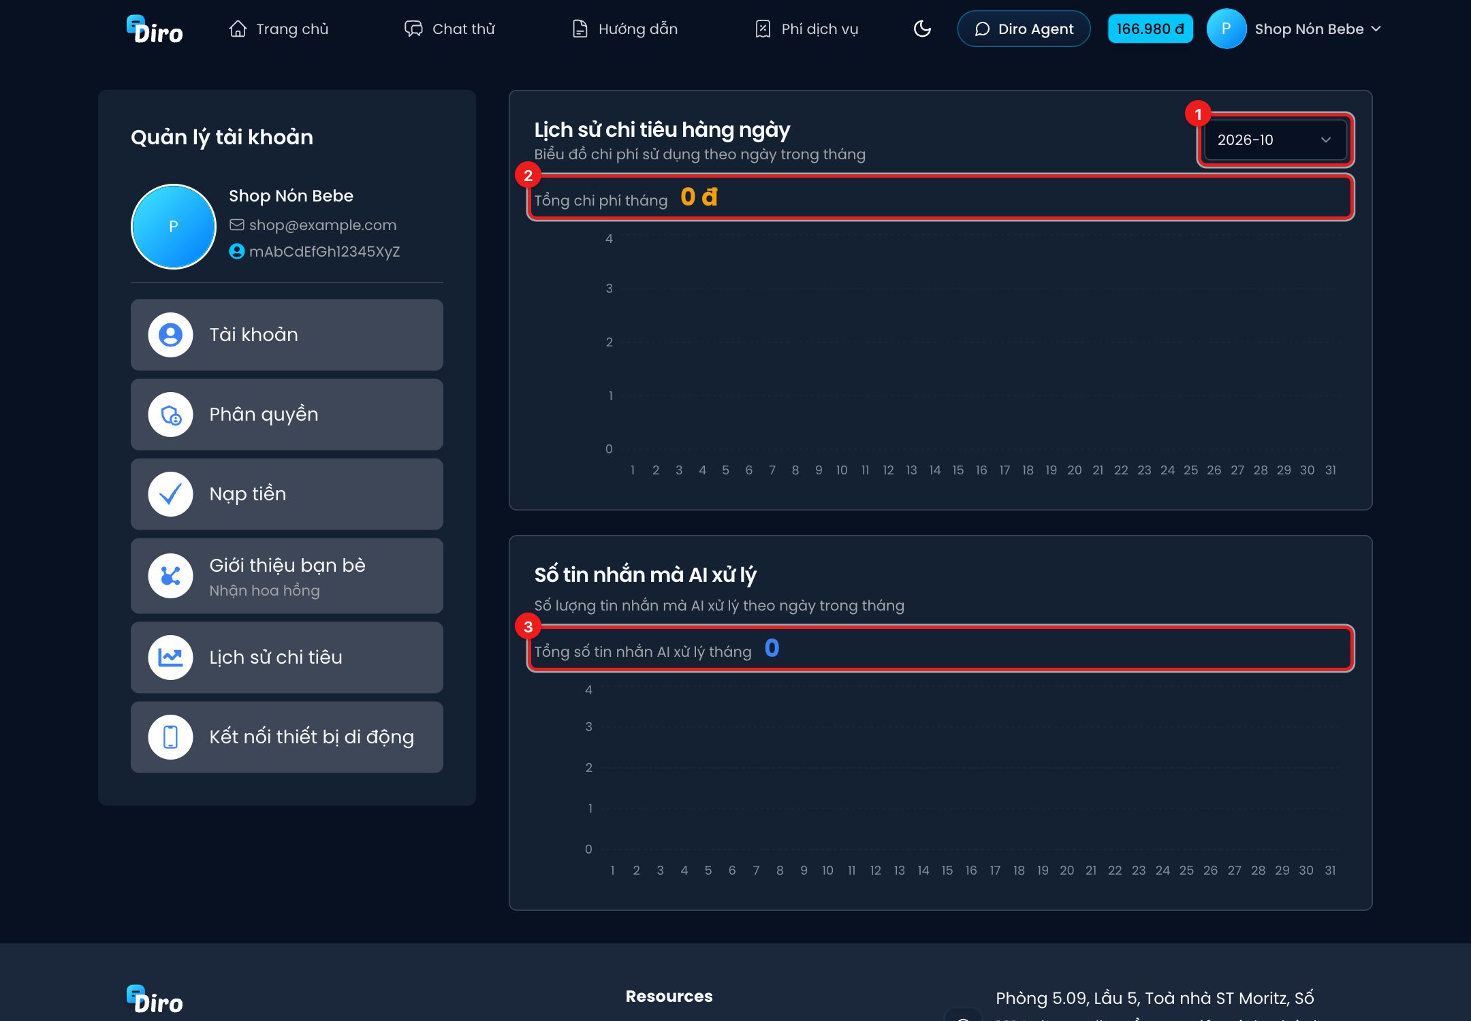
Task: Select Lịch sử chi tiêu label
Action: point(276,658)
